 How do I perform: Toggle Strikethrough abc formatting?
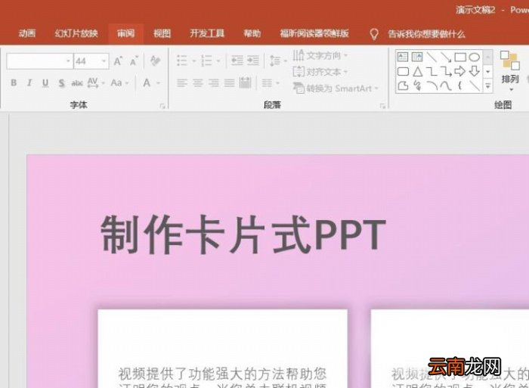coord(77,83)
